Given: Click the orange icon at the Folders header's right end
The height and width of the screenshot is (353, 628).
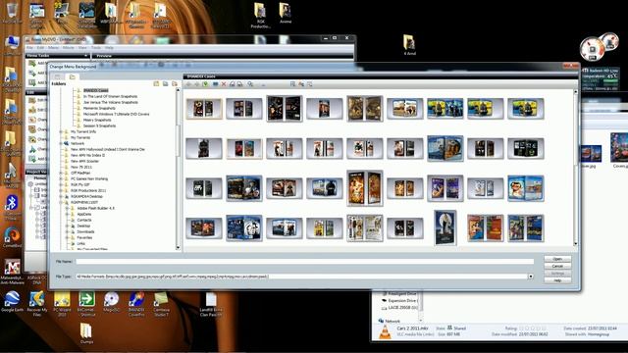Looking at the screenshot, I should [x=175, y=83].
